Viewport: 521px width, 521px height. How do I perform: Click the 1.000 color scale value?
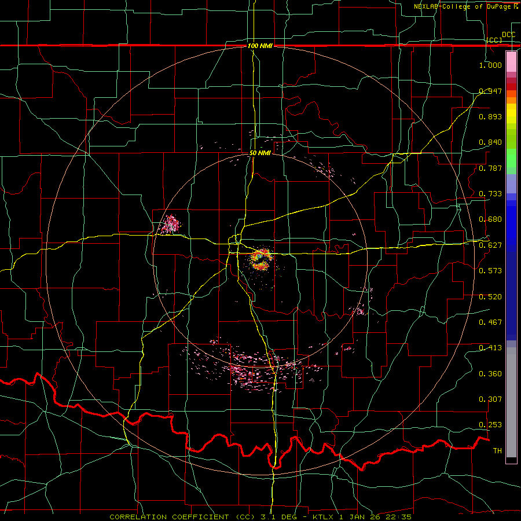point(490,65)
